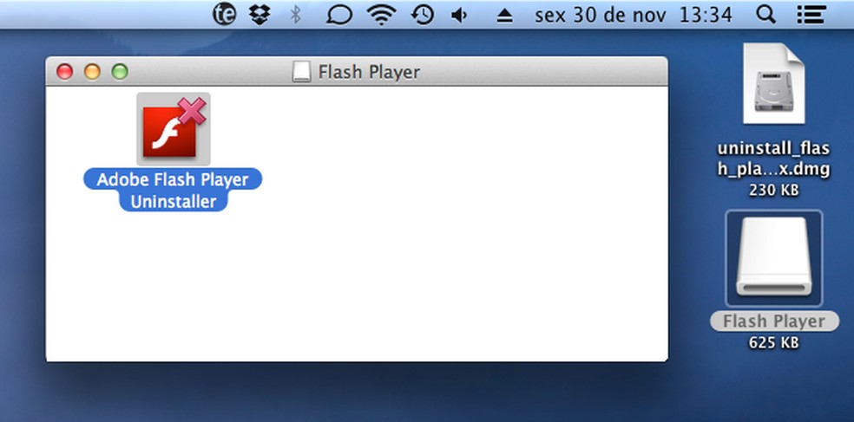The height and width of the screenshot is (422, 854).
Task: Open Notification Center list icon
Action: (x=811, y=16)
